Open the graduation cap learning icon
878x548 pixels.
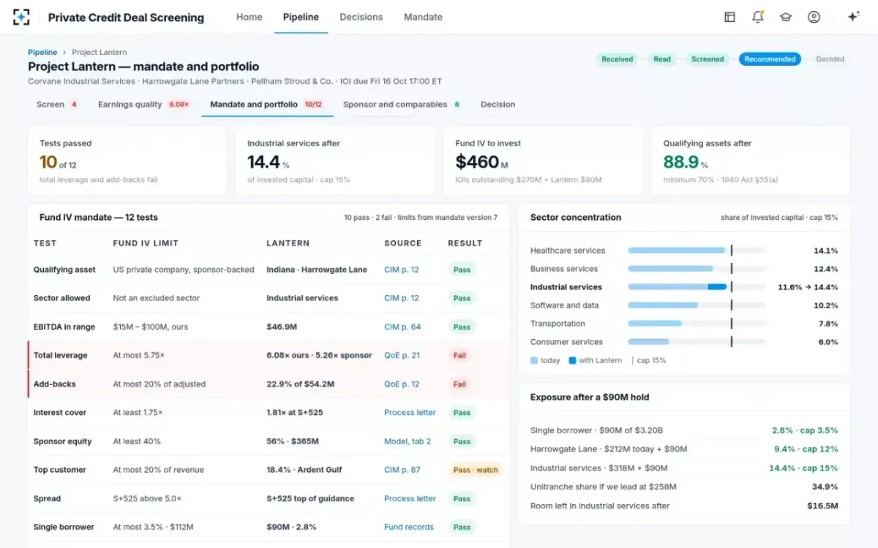point(786,17)
